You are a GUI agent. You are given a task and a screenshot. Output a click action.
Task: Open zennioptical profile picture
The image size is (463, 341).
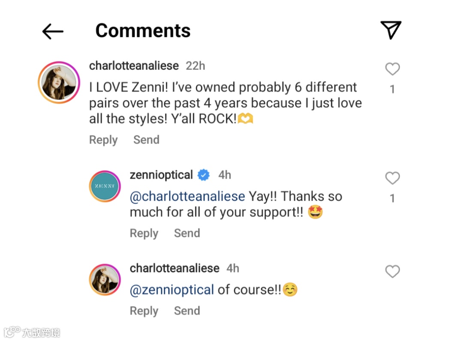coord(105,186)
